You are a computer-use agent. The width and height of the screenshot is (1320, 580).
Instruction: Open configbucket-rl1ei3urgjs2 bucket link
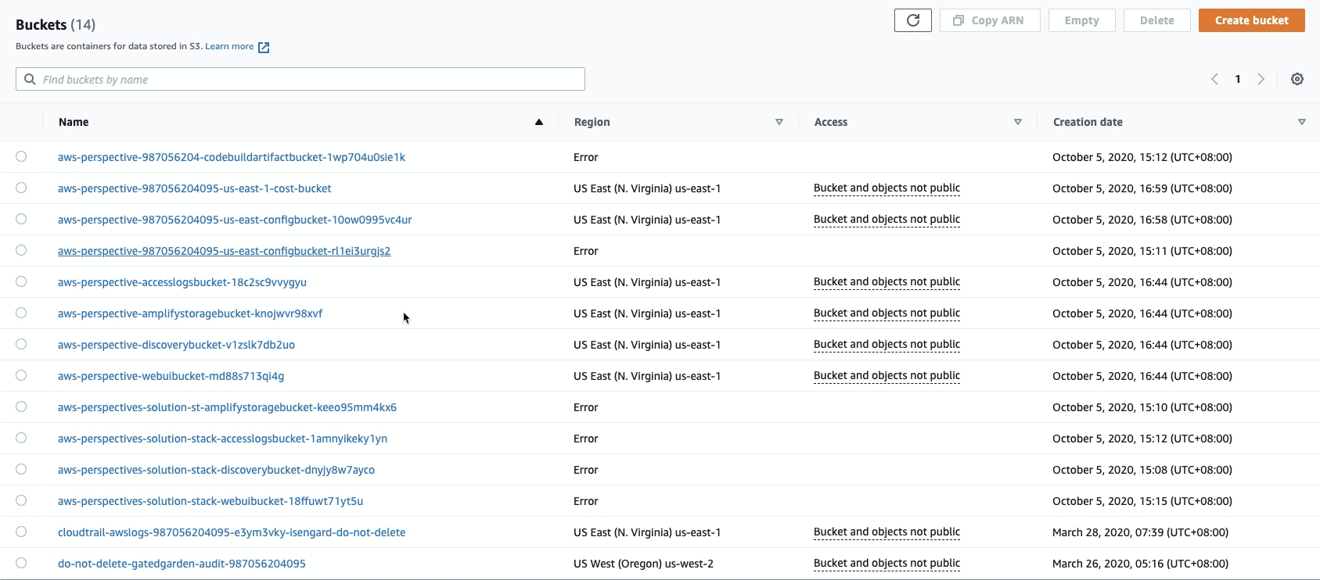tap(224, 251)
